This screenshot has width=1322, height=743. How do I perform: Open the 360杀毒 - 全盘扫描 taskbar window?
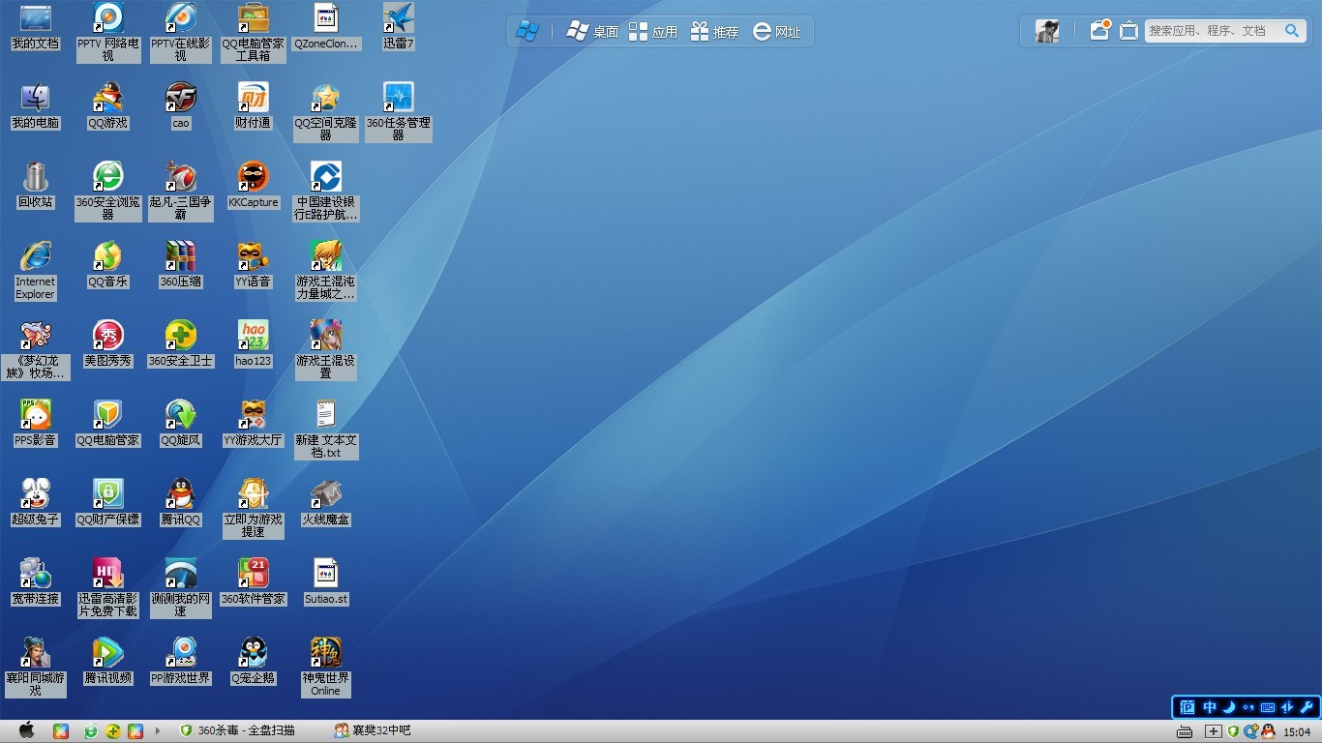238,730
